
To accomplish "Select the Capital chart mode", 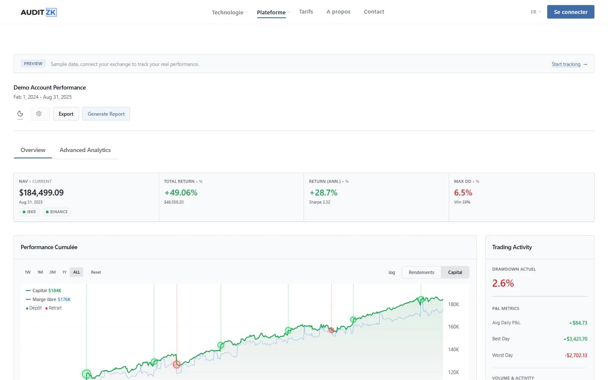I will coord(455,272).
